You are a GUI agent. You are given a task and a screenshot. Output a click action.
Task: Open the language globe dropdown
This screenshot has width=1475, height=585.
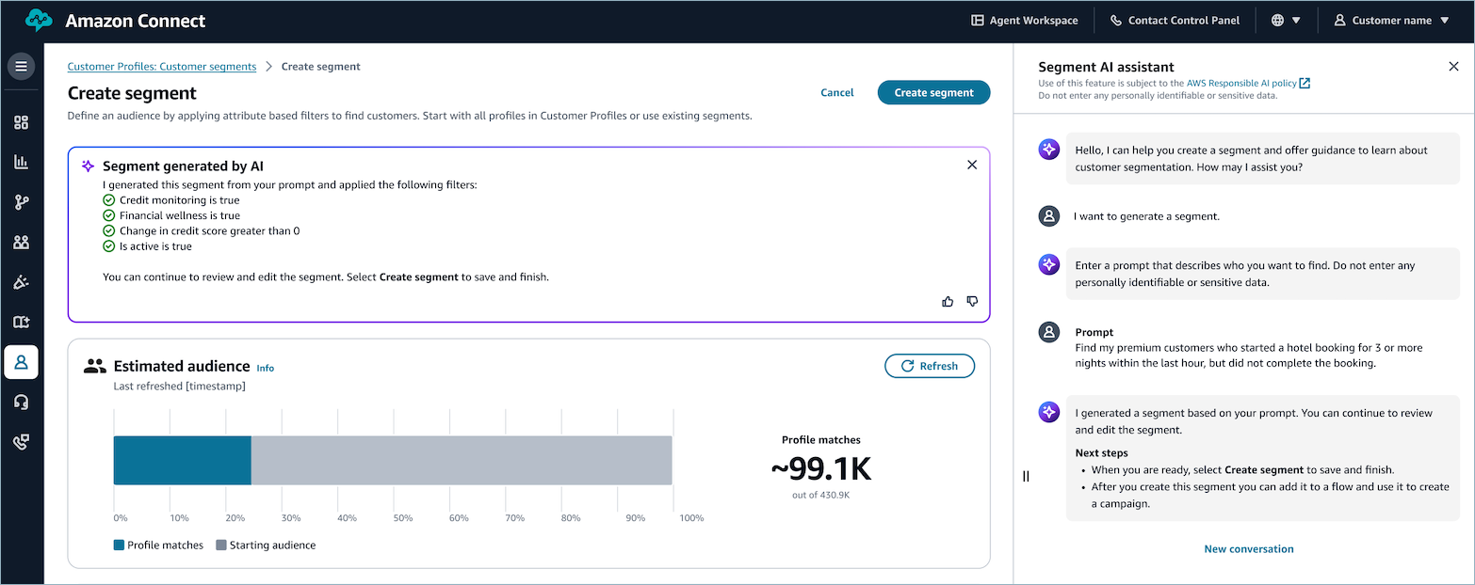pos(1286,20)
